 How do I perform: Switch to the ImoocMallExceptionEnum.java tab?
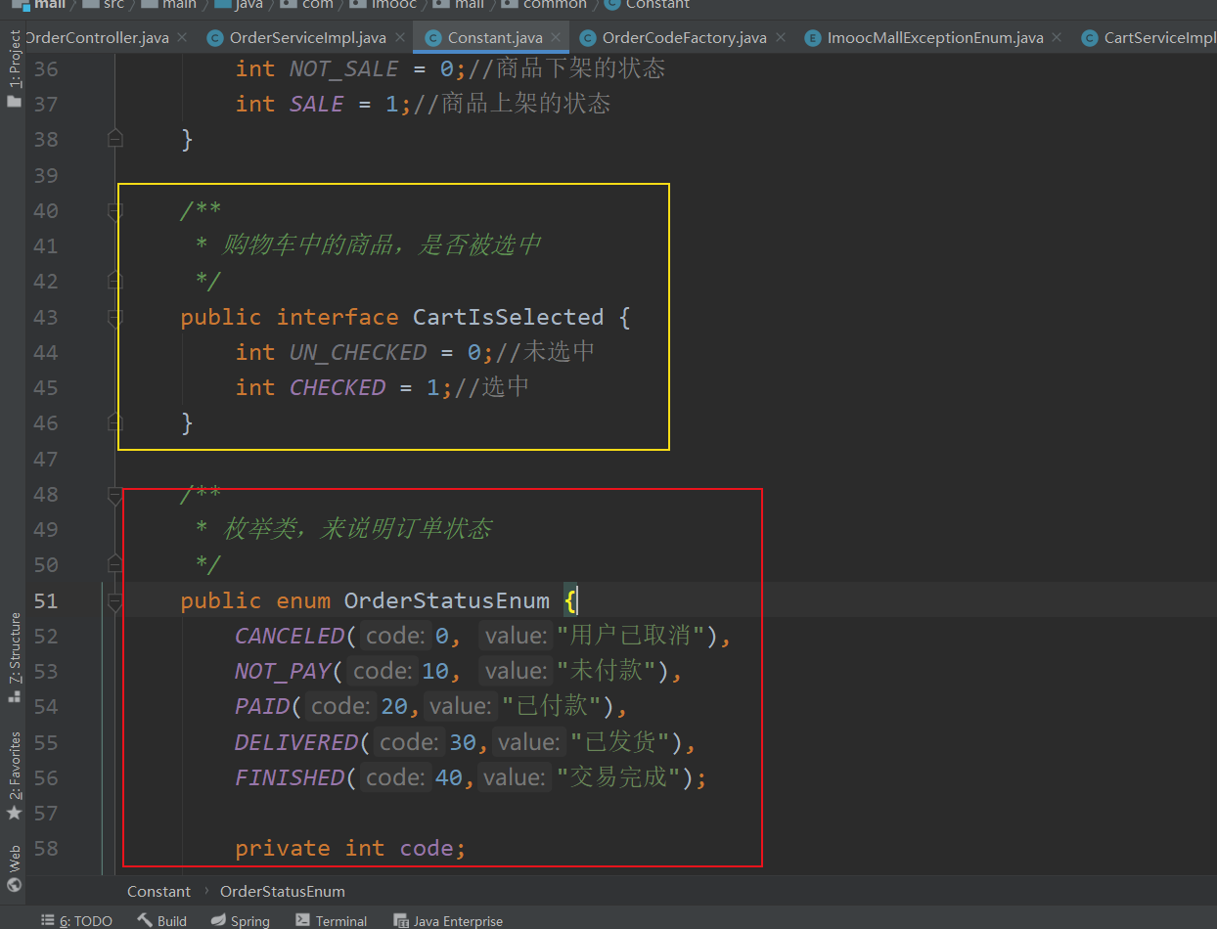pyautogui.click(x=934, y=38)
